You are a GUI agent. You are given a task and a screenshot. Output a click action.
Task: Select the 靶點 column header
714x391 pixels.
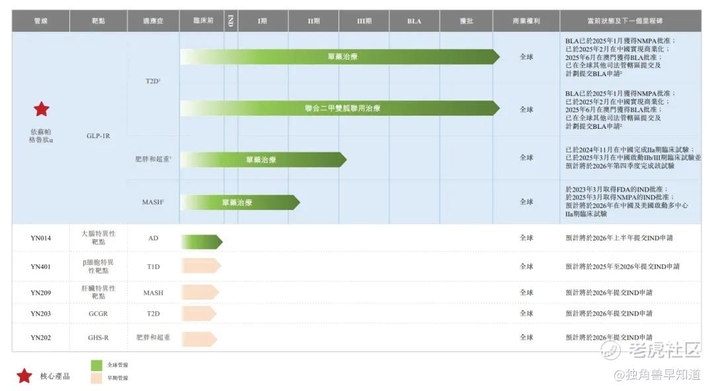(99, 21)
